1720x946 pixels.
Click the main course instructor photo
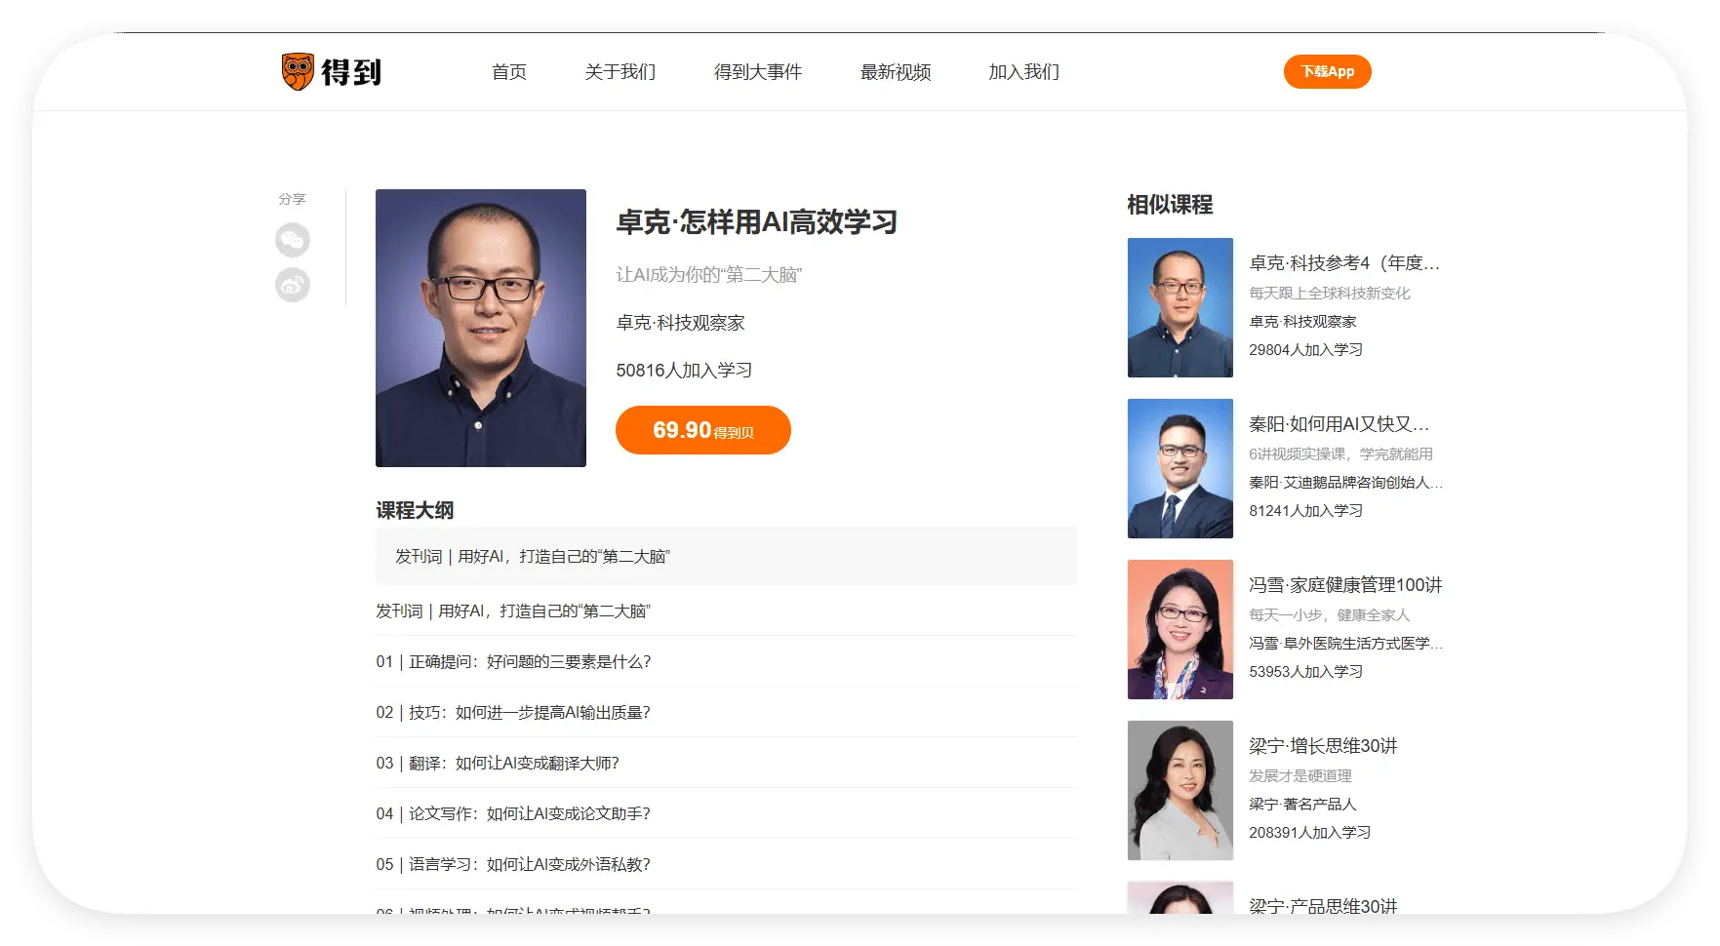coord(481,328)
